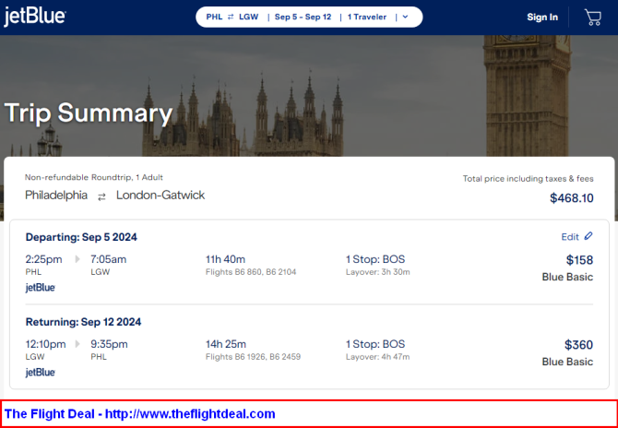
Task: Click 1 Traveler in search pill
Action: click(366, 17)
